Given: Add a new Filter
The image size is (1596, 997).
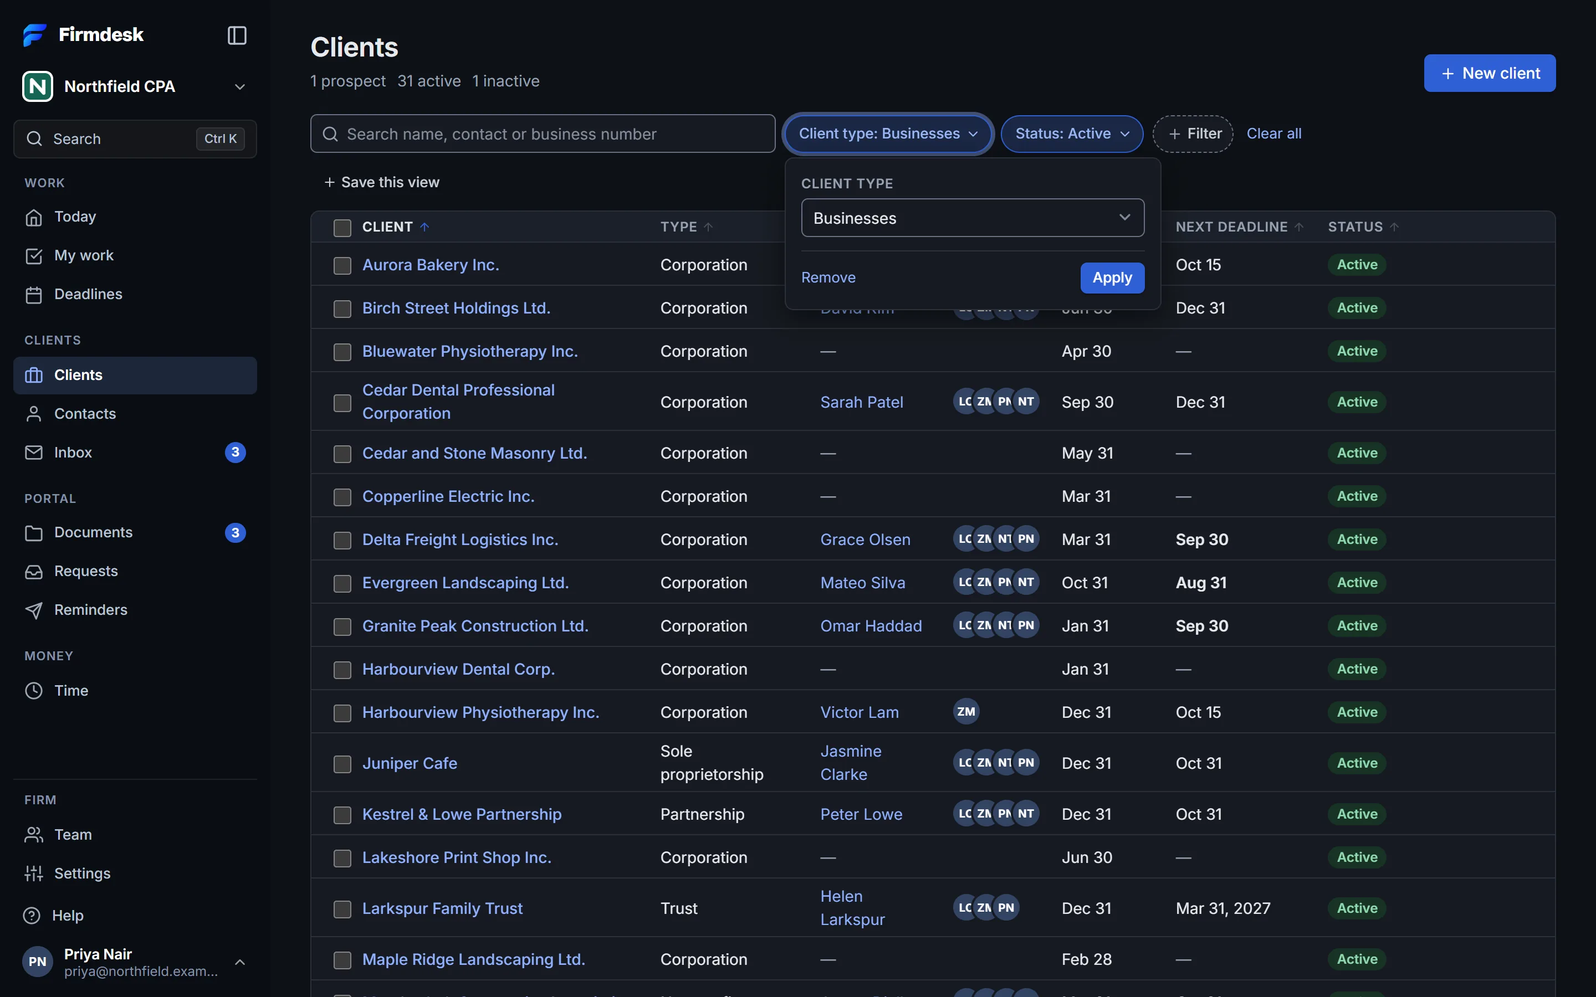Looking at the screenshot, I should pyautogui.click(x=1193, y=134).
